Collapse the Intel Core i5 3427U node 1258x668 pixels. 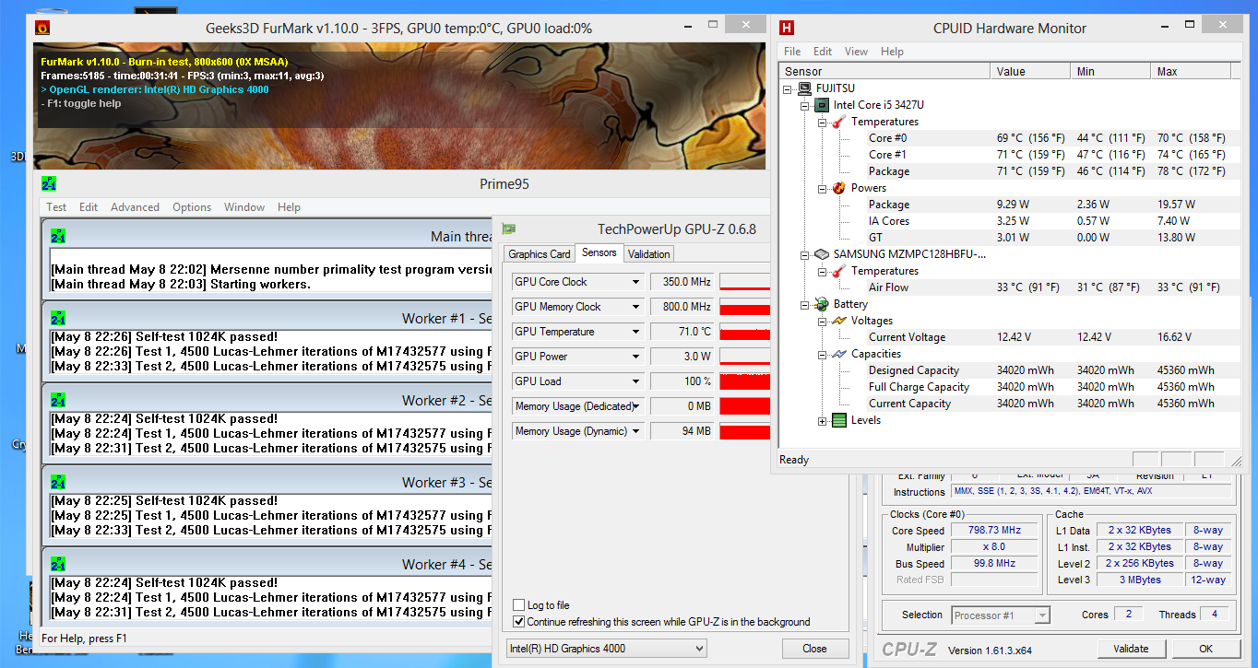tap(805, 105)
